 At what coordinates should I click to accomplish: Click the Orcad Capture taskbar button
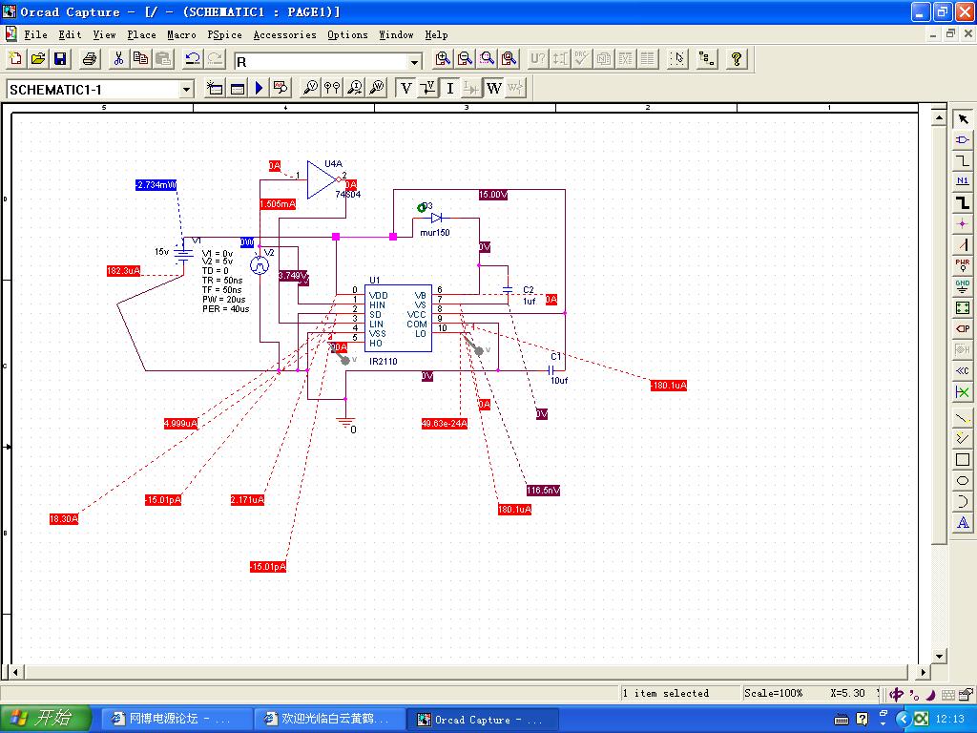pos(483,720)
